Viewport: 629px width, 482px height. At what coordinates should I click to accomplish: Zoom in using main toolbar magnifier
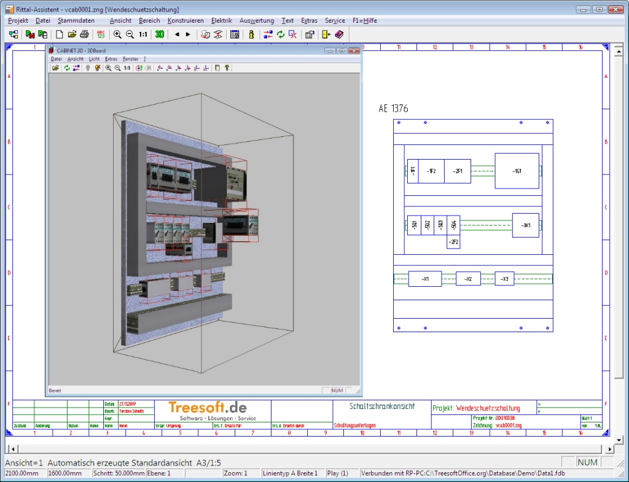click(x=117, y=34)
